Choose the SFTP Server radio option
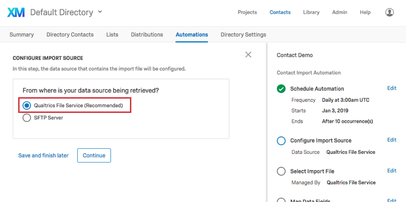Screen dimensions: 406x202 (x=27, y=118)
